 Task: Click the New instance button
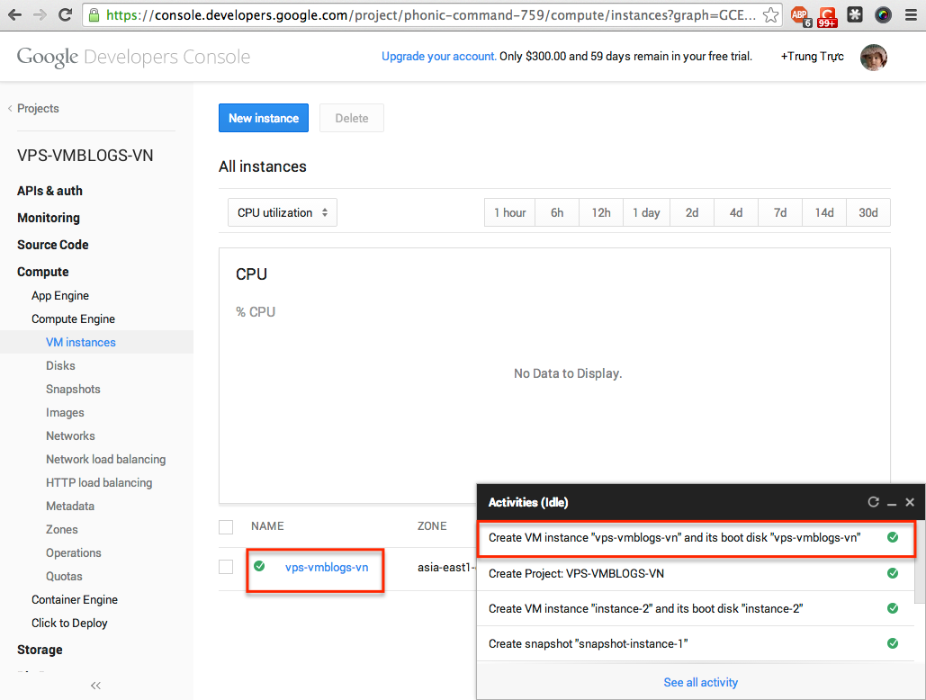click(264, 118)
